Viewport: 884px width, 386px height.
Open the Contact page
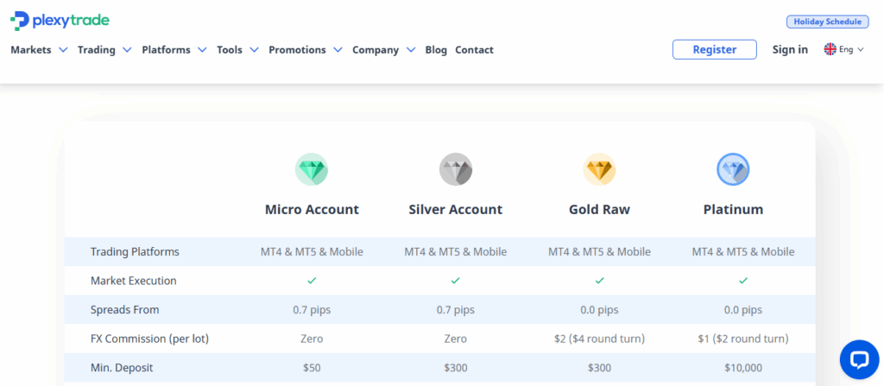tap(474, 50)
